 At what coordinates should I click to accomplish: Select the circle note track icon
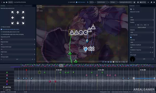[7, 81]
